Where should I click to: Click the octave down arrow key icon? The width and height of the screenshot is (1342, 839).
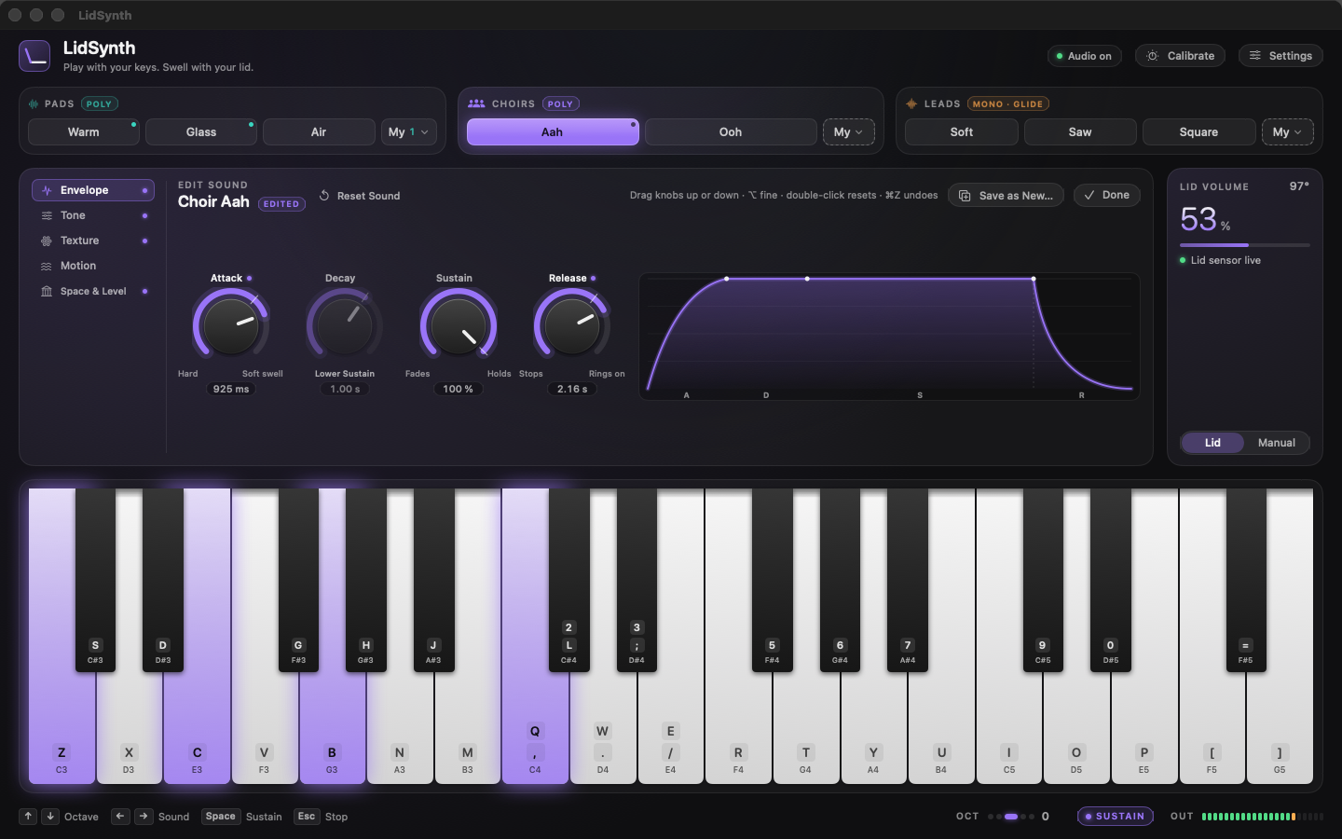[x=50, y=817]
